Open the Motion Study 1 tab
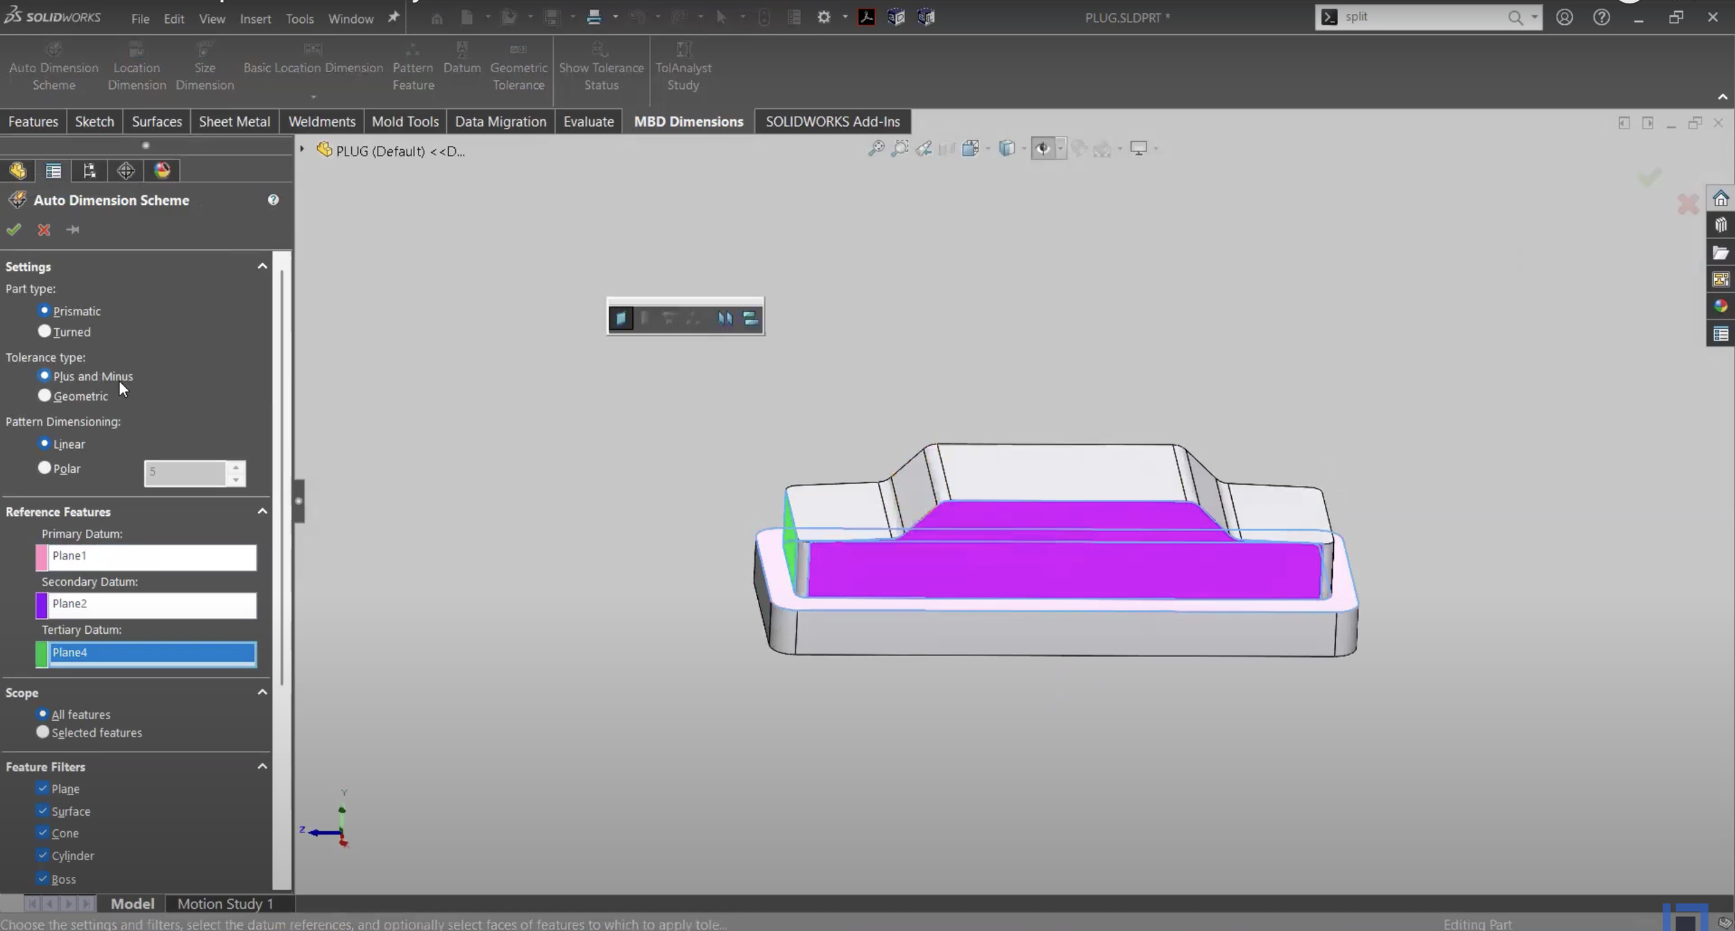The image size is (1735, 931). (x=225, y=903)
